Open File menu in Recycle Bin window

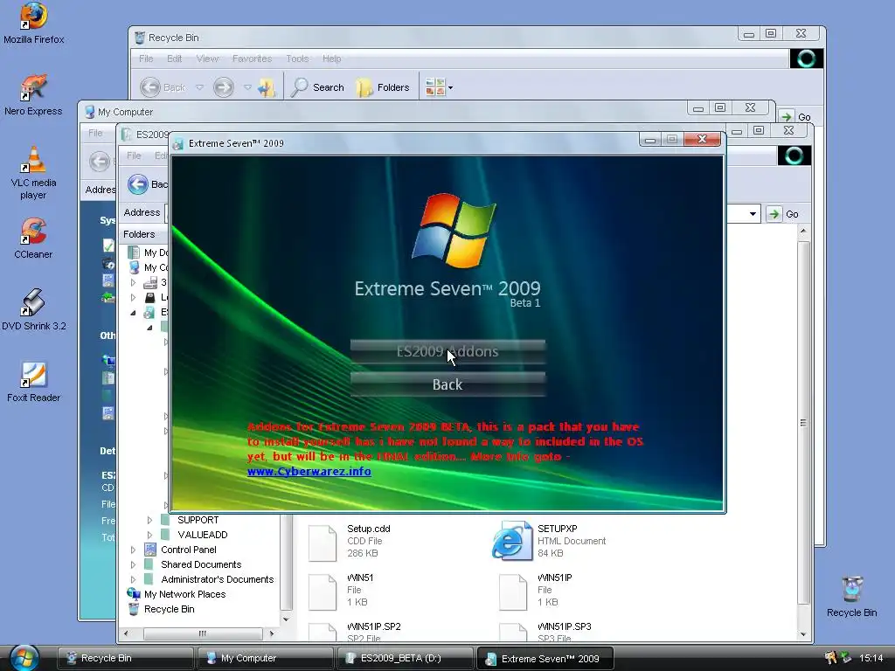146,59
